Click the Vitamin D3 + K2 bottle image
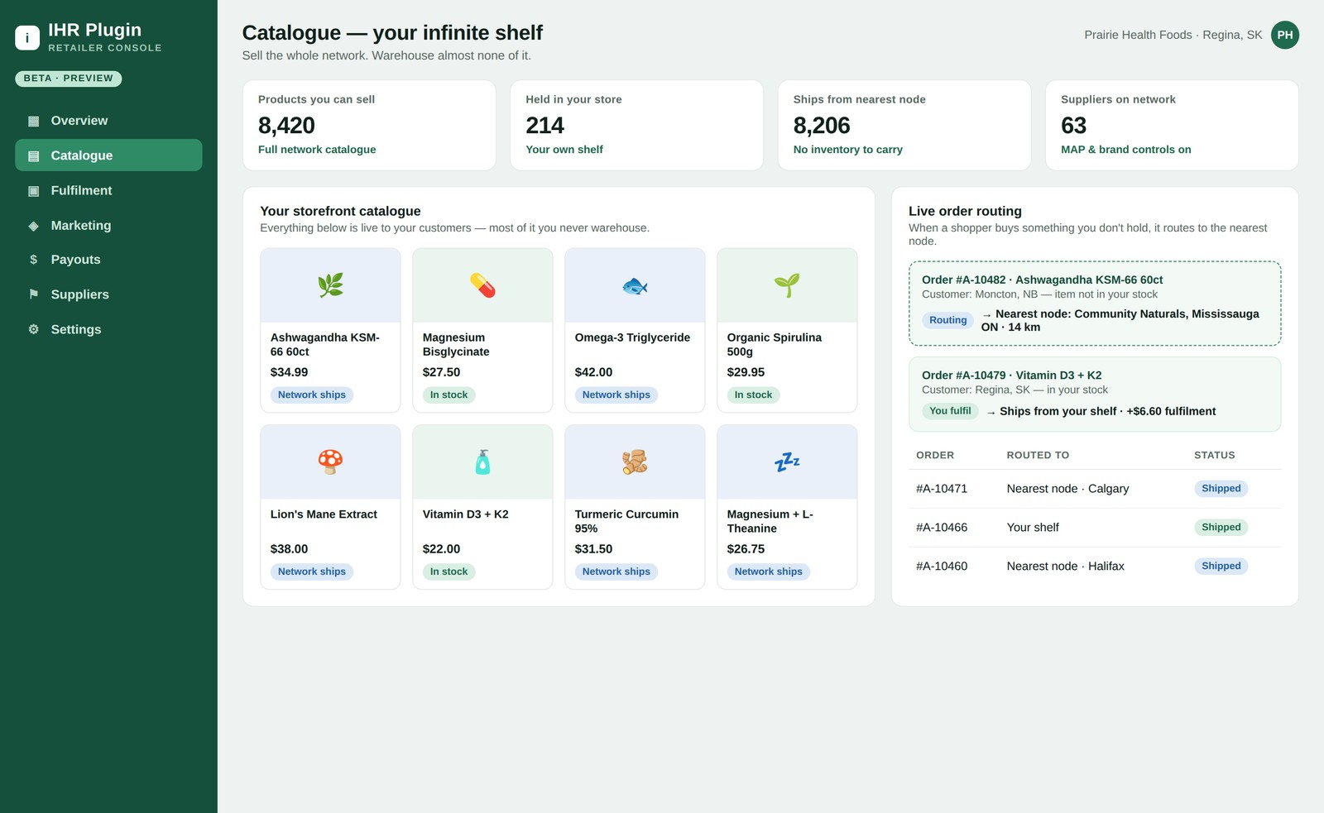 [482, 461]
